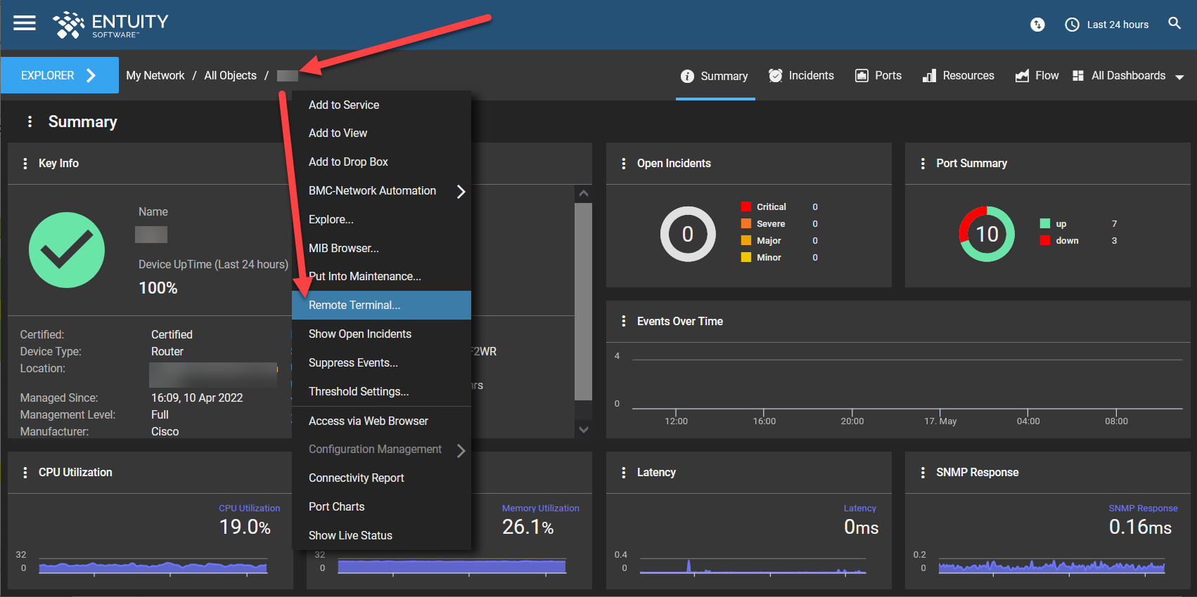Click the Incidents alarm icon
Viewport: 1197px width, 597px height.
tap(775, 75)
